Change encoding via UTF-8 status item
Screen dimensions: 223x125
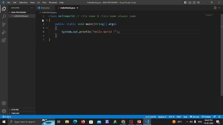[x=171, y=117]
